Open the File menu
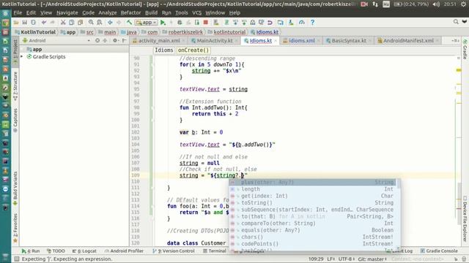 pos(18,13)
